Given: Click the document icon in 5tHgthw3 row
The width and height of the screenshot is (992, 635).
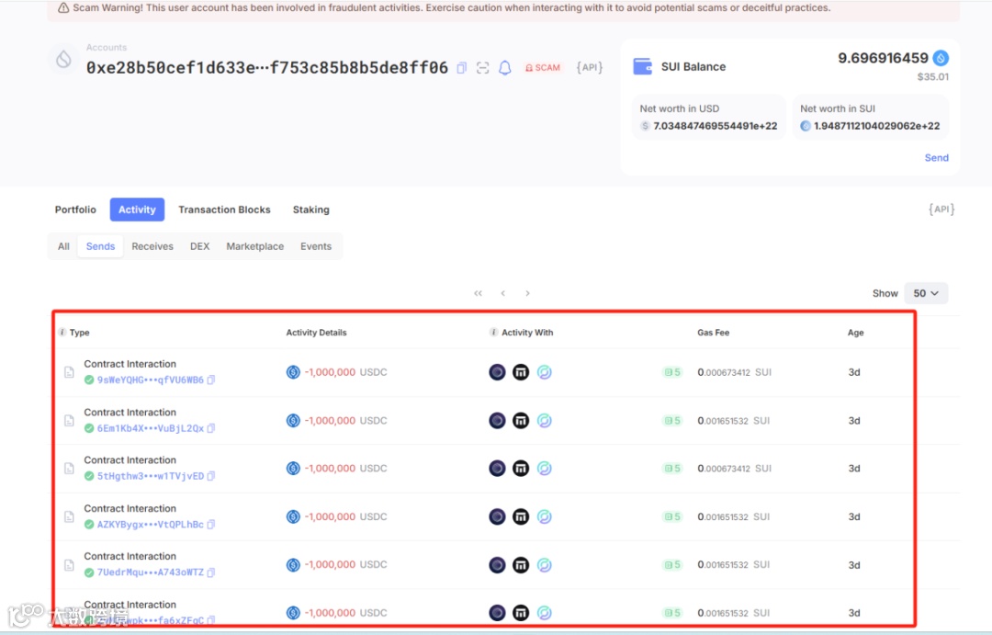Looking at the screenshot, I should pos(69,469).
